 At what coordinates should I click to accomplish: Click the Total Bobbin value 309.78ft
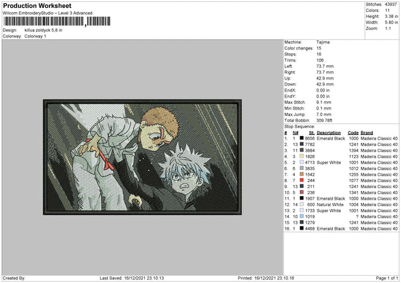324,120
